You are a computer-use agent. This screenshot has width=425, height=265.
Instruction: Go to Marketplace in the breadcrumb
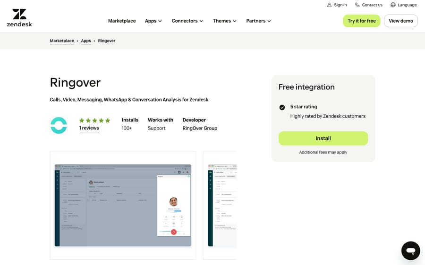coord(62,41)
